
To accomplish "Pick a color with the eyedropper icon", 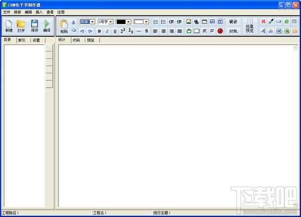I will pyautogui.click(x=271, y=21).
